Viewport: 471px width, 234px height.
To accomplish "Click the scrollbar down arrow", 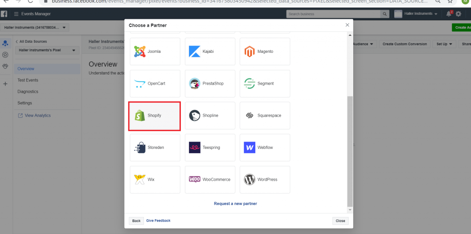I will tap(350, 209).
